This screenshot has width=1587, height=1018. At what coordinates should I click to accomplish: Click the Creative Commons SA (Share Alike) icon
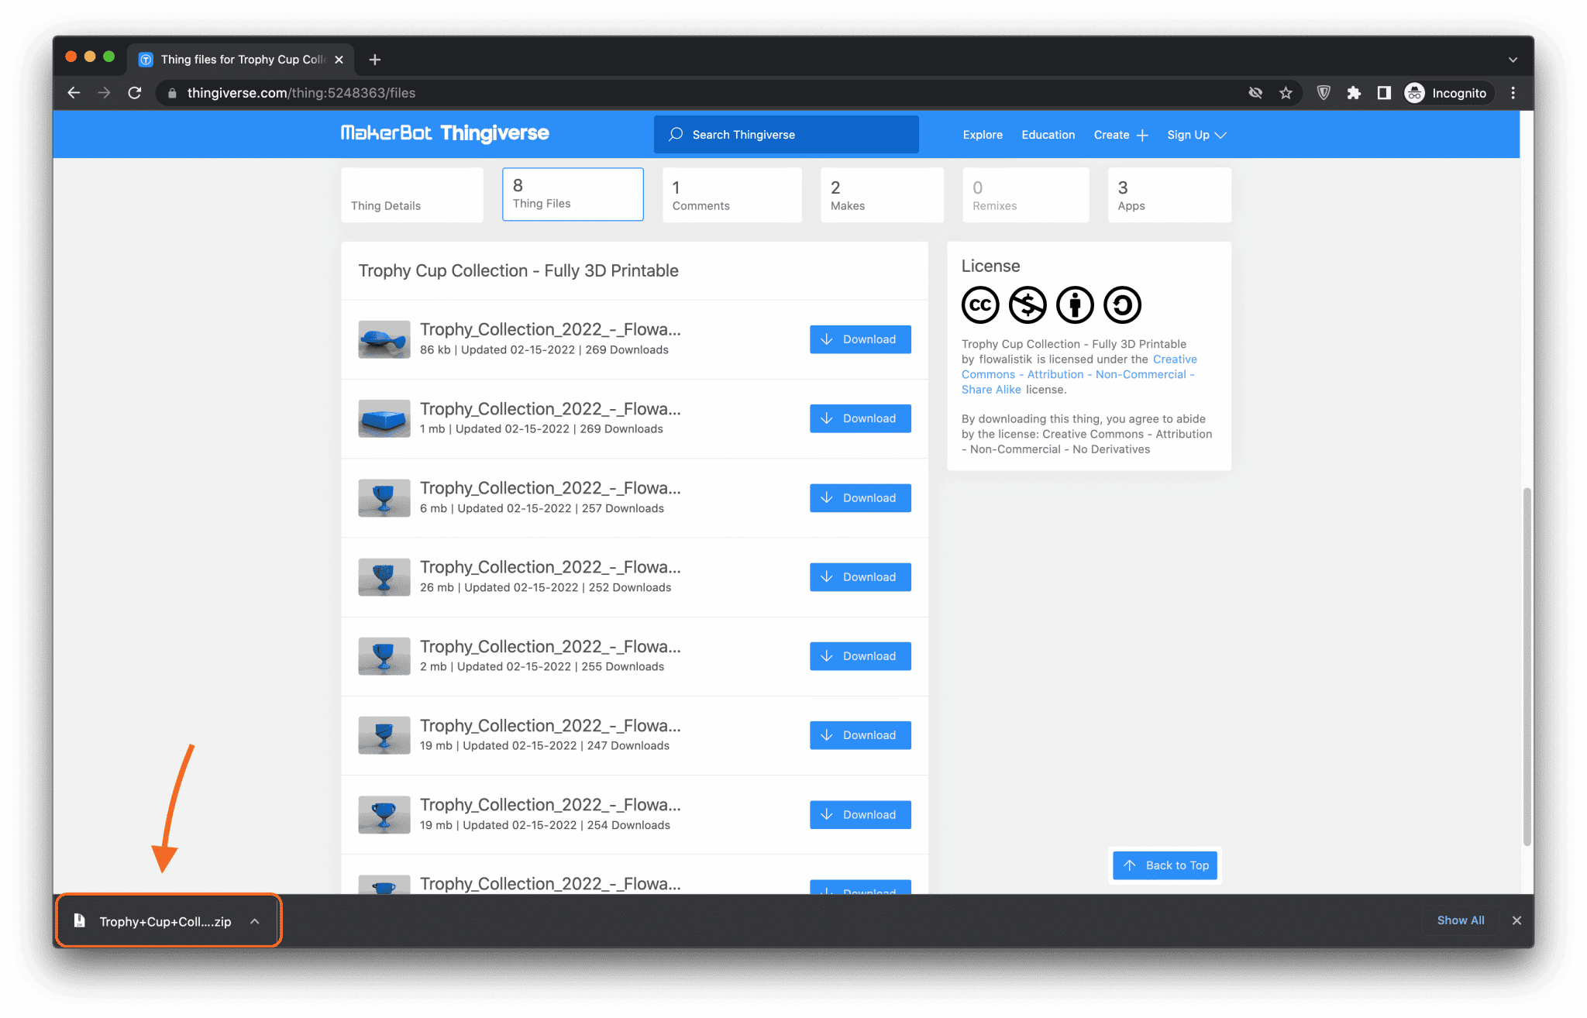coord(1120,304)
